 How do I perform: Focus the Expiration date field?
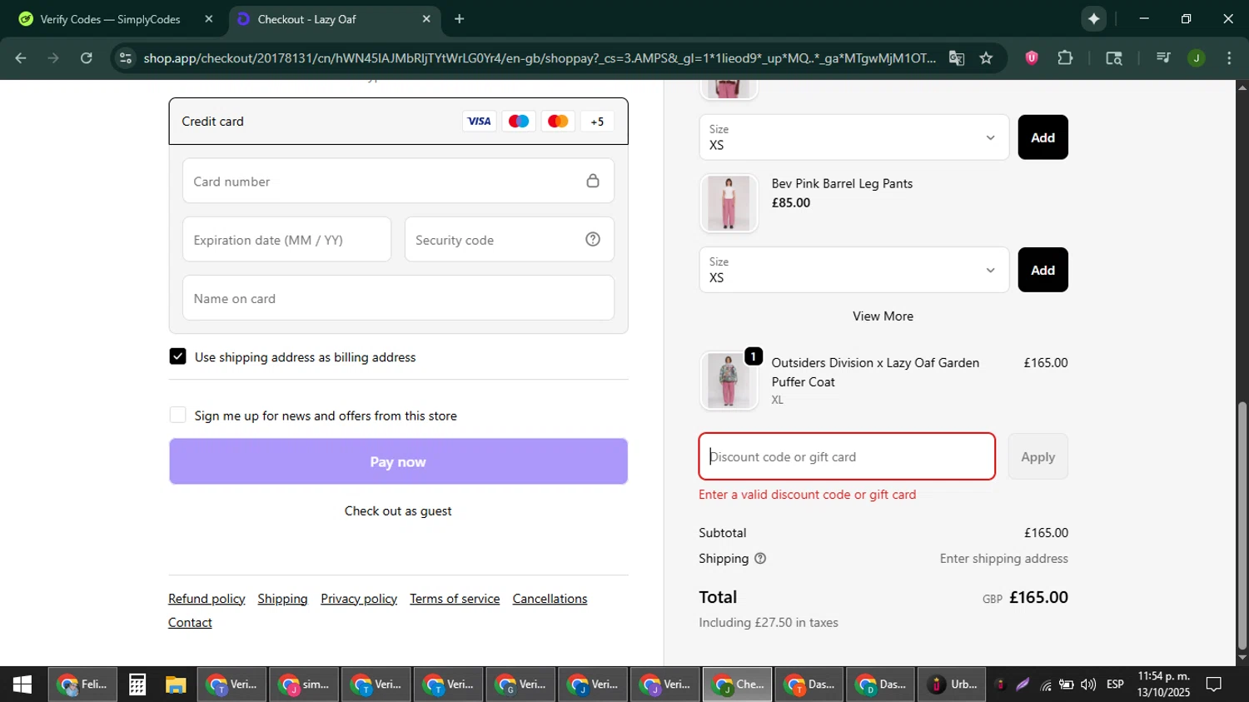point(286,240)
